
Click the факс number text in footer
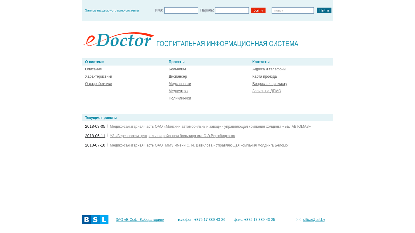255,220
